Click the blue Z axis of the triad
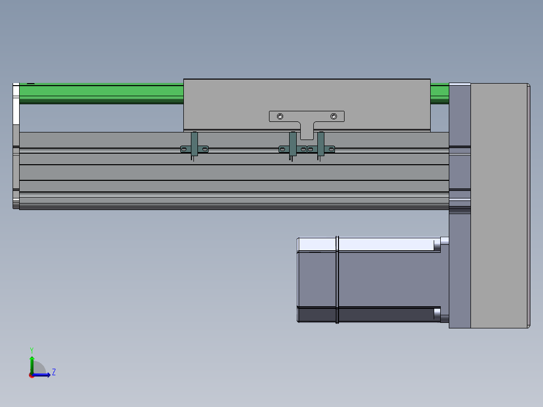543x407 pixels. tap(42, 375)
